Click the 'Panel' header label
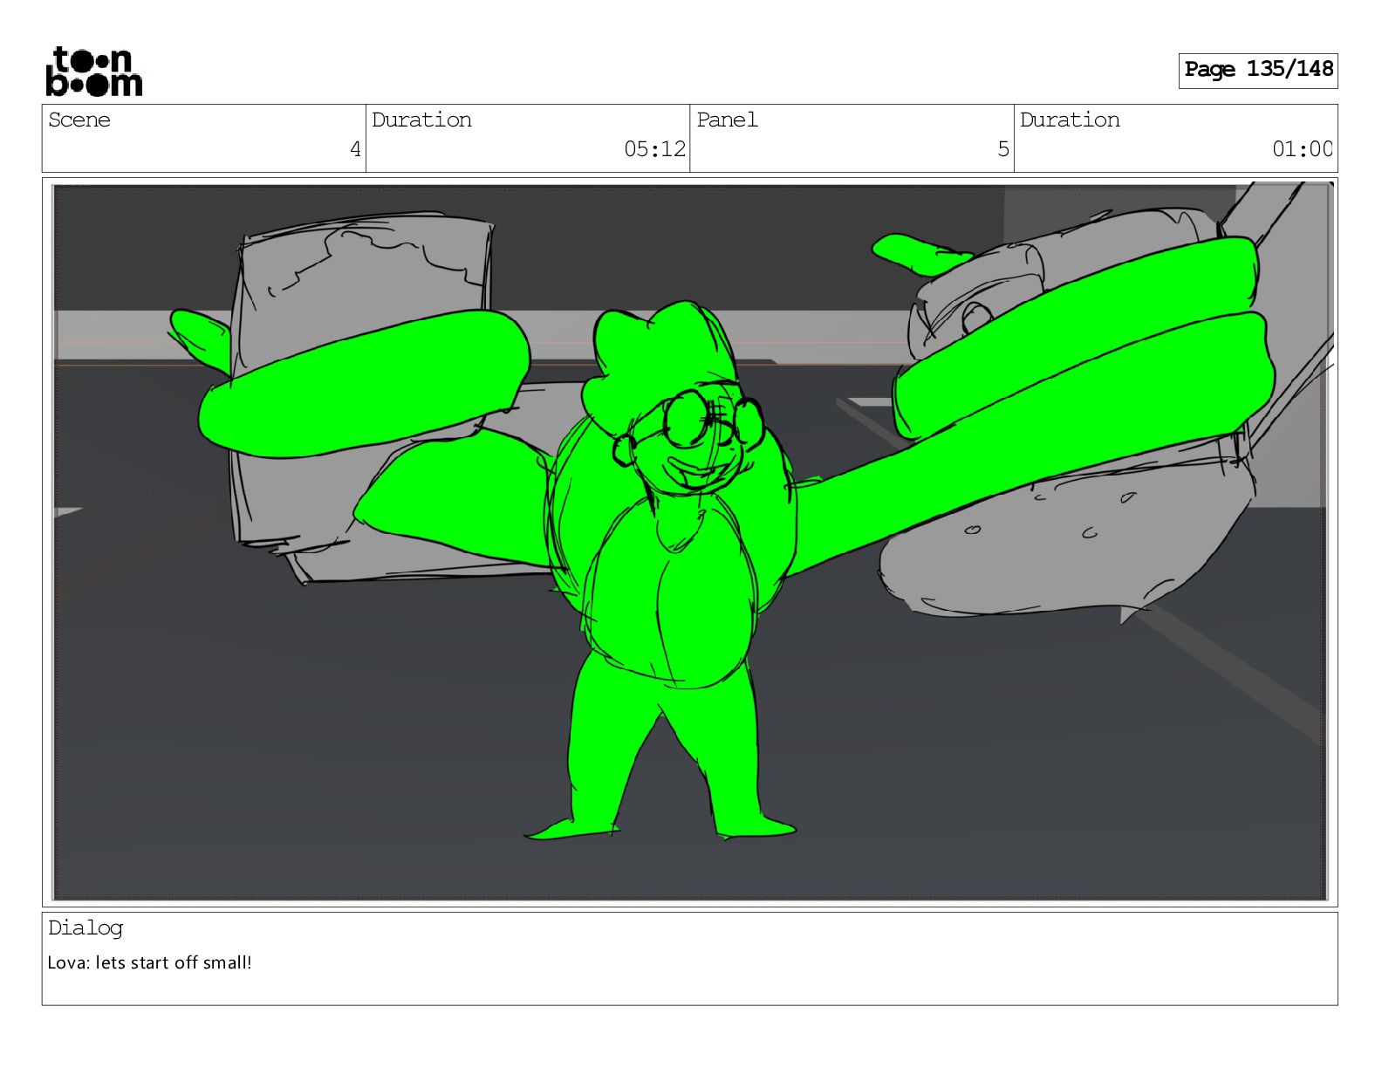1382x1068 pixels. click(727, 120)
